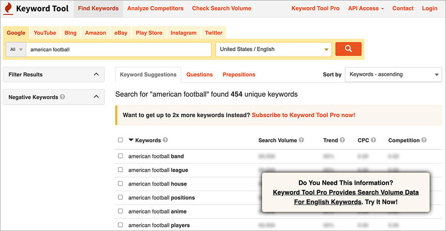This screenshot has width=446, height=231.
Task: Check the box for american football house
Action: pyautogui.click(x=120, y=183)
